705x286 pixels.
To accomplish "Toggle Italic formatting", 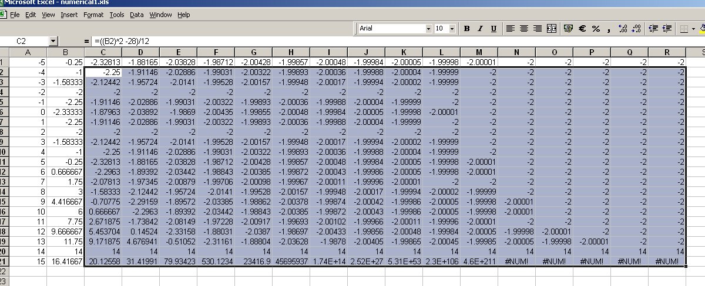I will 480,28.
